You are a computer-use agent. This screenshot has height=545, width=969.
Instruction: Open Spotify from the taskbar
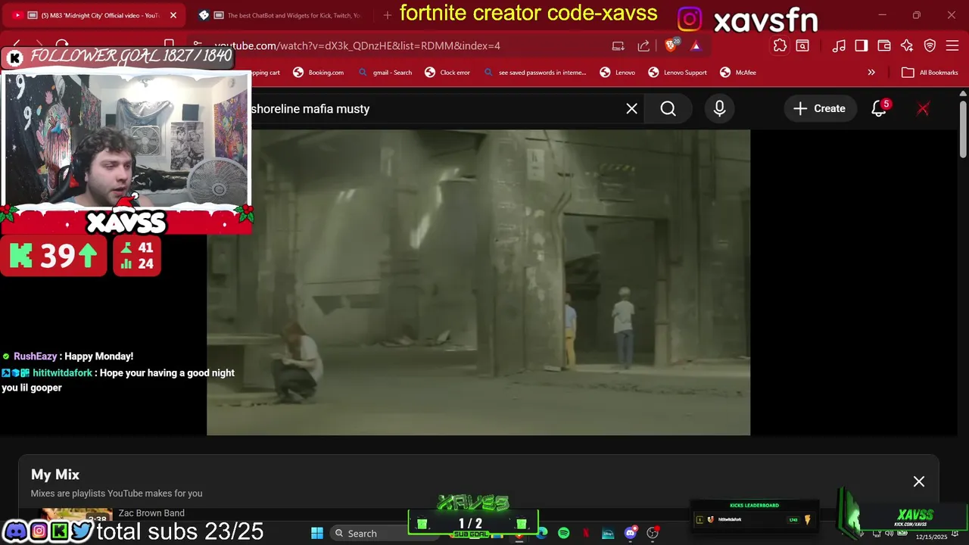pos(564,533)
